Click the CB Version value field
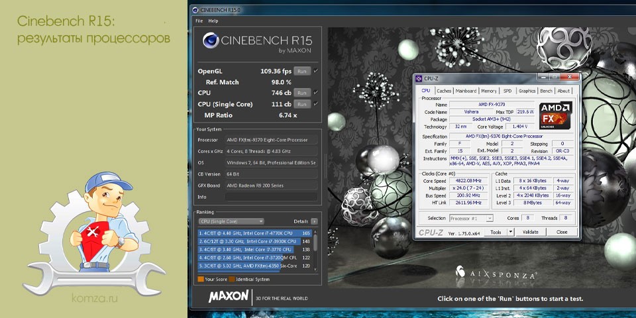 pos(272,174)
